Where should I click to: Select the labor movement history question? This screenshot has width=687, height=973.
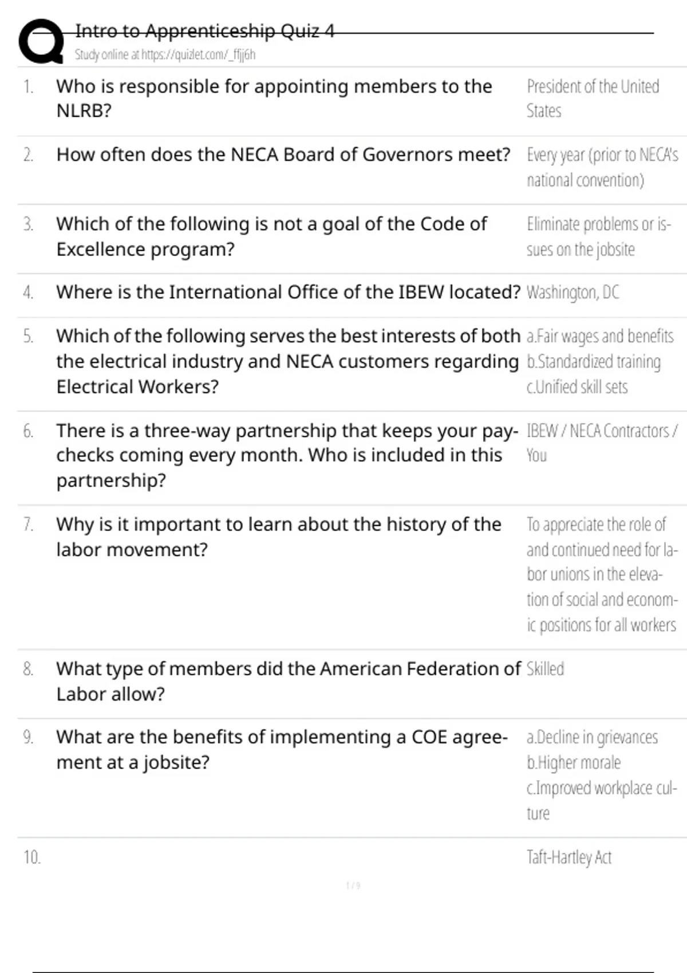278,536
